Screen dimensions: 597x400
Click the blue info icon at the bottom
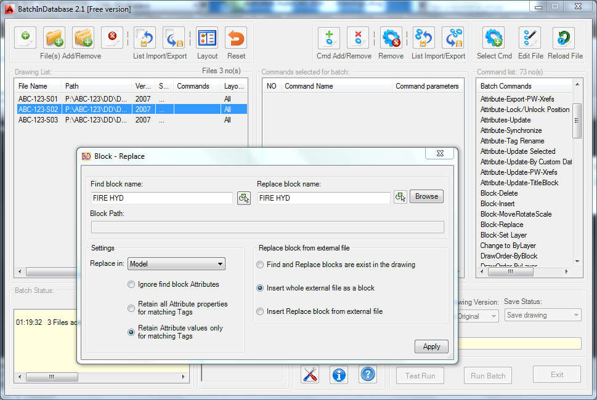pyautogui.click(x=338, y=374)
